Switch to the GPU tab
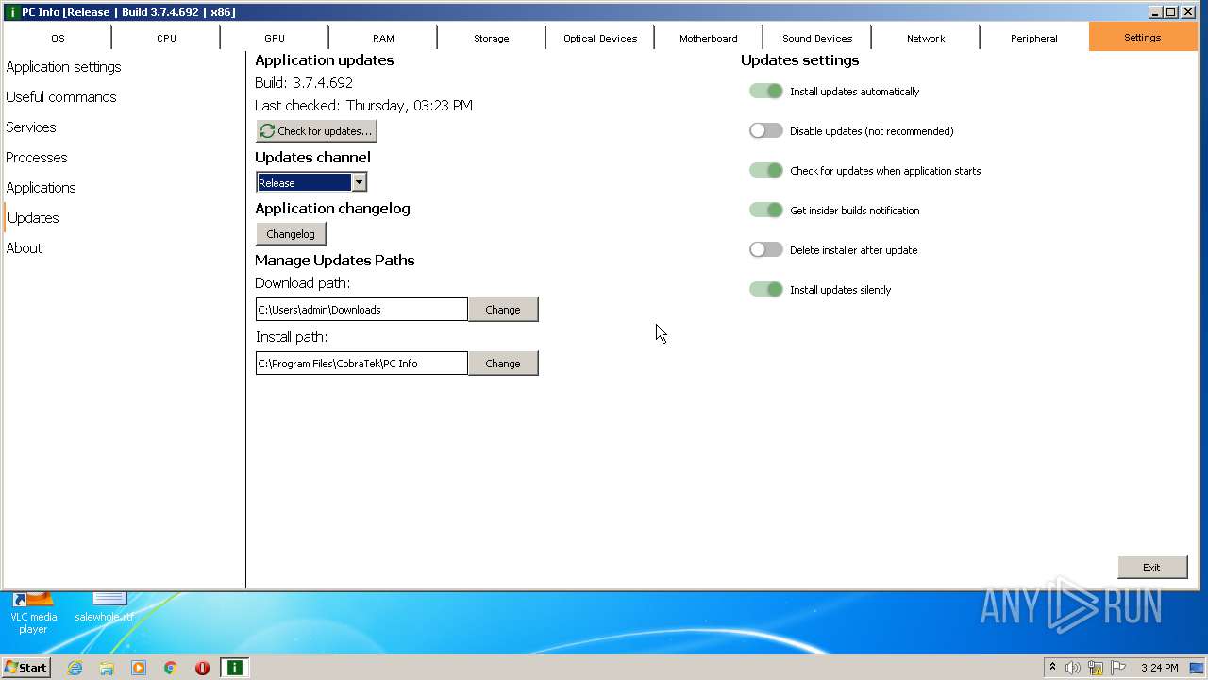This screenshot has height=680, width=1208. point(275,38)
